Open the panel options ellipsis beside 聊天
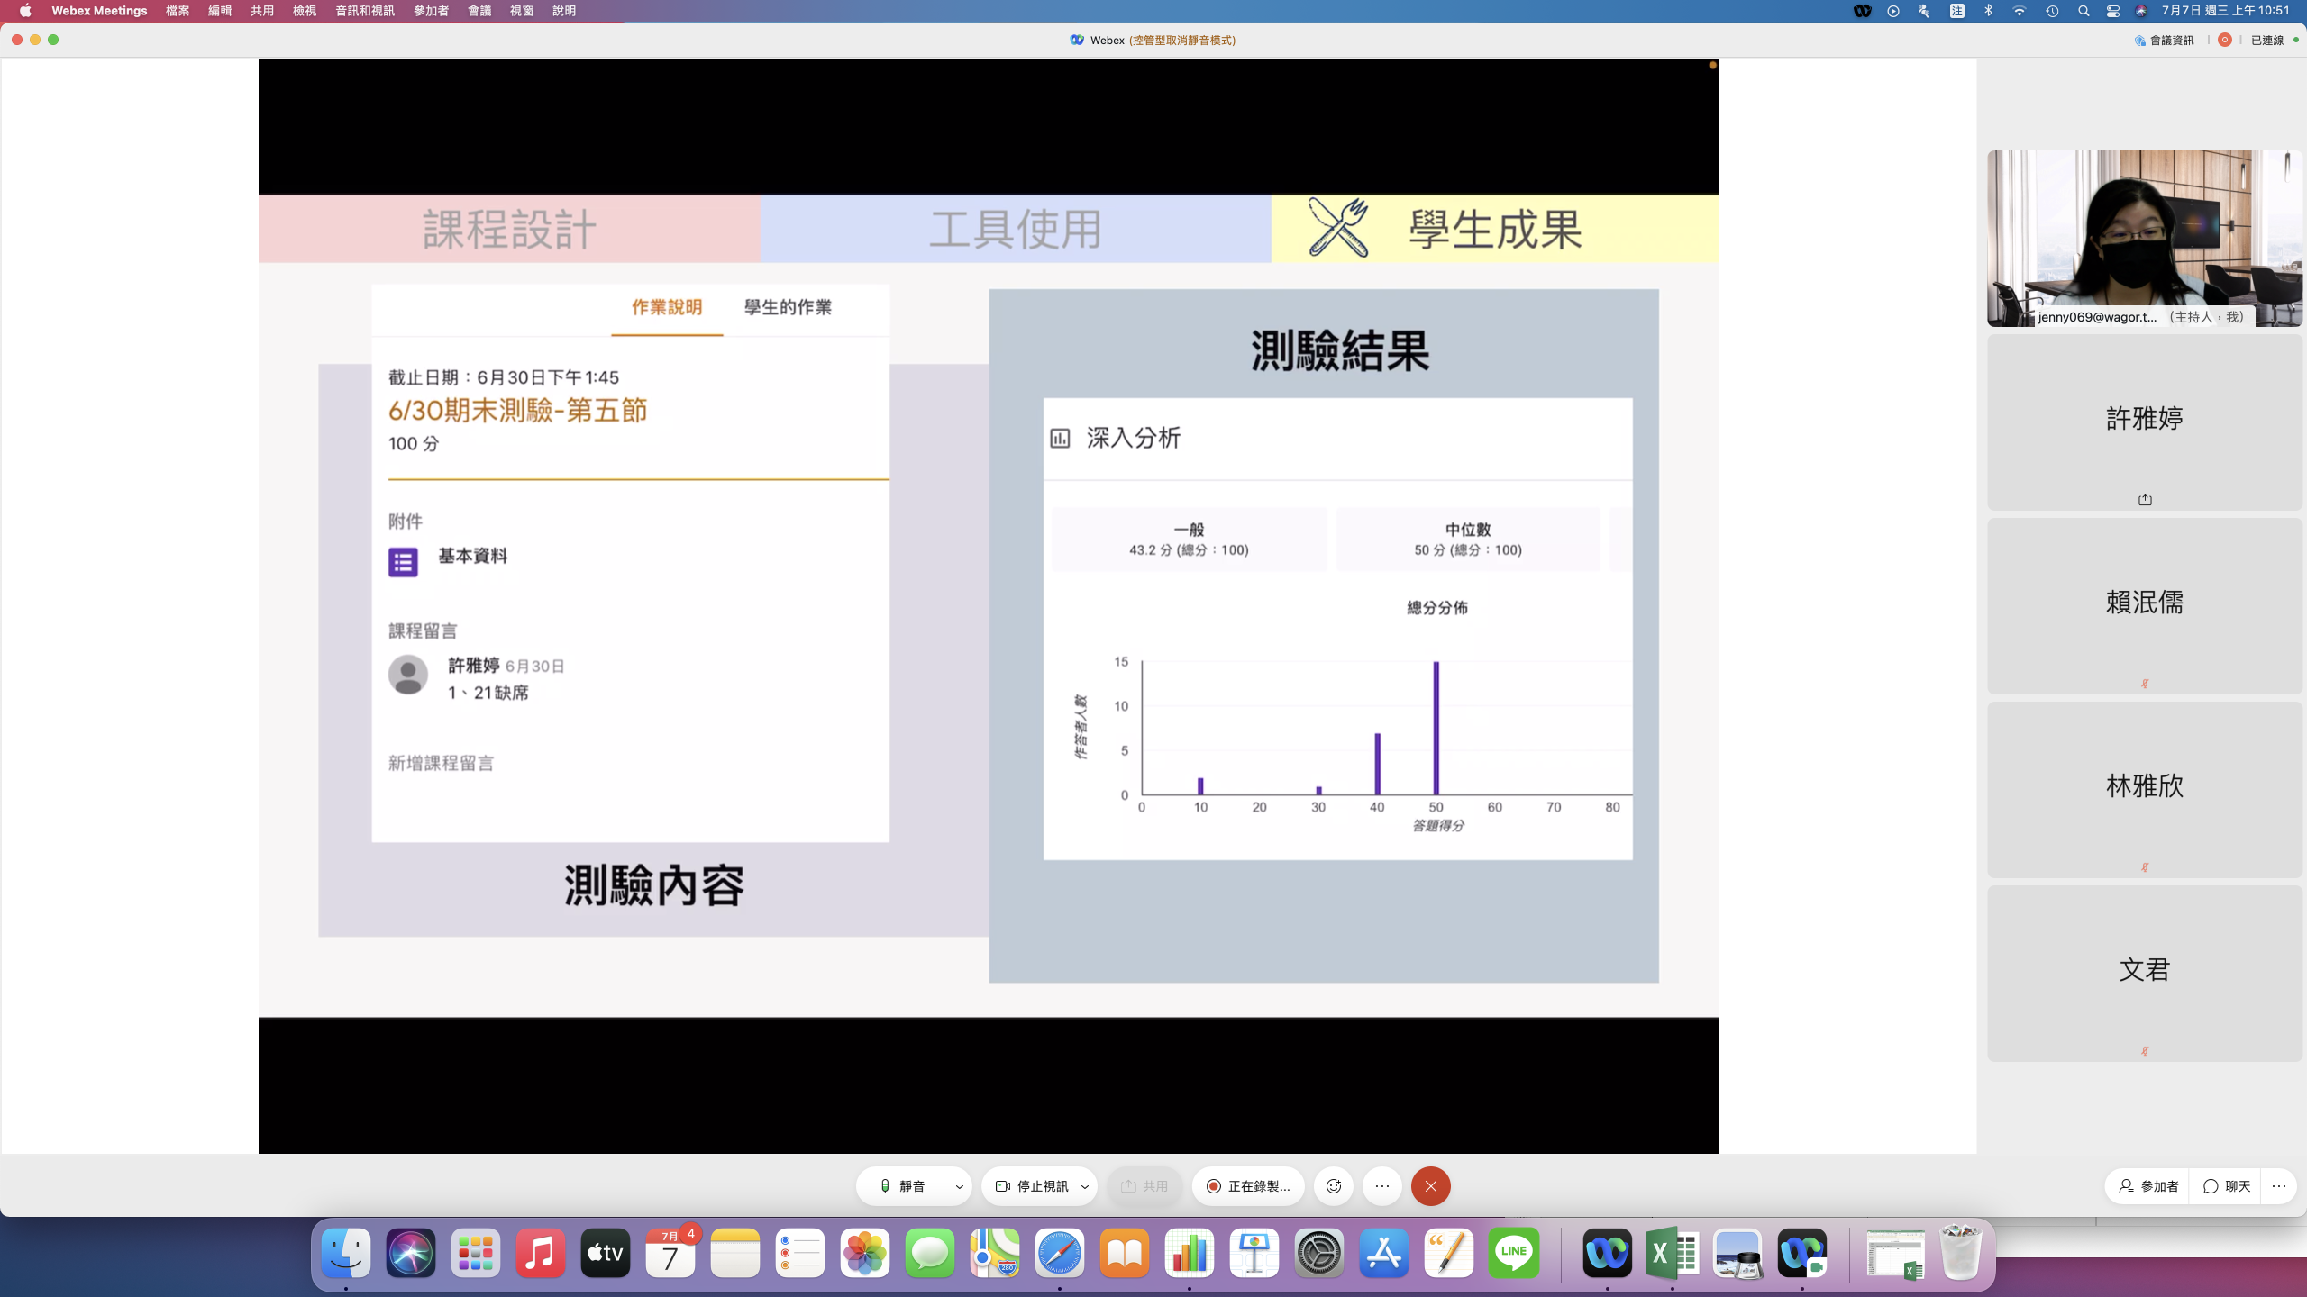The image size is (2307, 1297). point(2278,1186)
